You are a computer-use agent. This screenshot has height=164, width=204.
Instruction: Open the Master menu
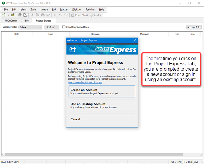point(64,10)
